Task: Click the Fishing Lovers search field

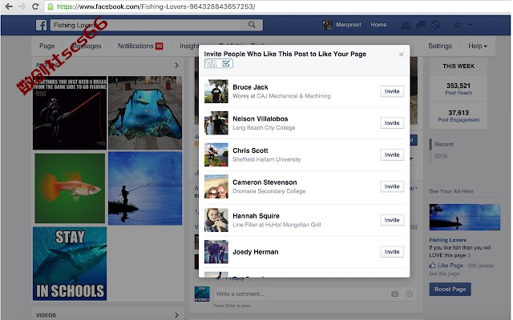Action: 156,25
